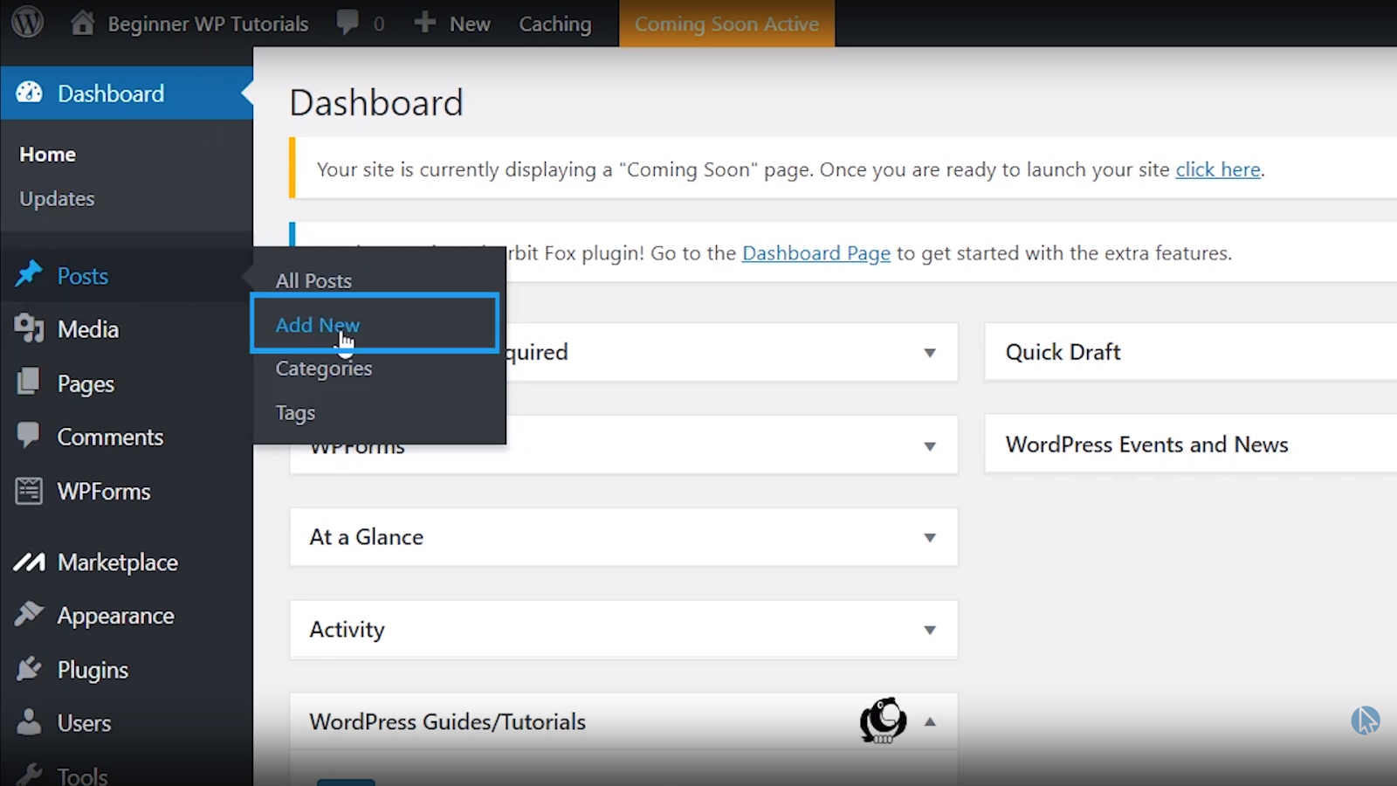Click the WordPress logo icon
This screenshot has width=1397, height=786.
27,22
